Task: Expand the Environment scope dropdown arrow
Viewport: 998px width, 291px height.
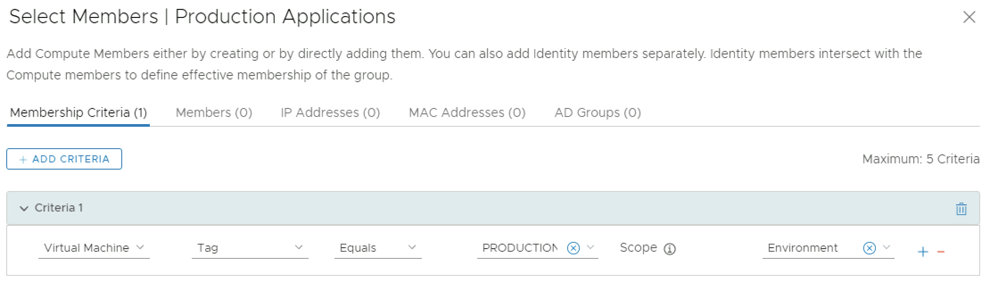Action: click(x=887, y=248)
